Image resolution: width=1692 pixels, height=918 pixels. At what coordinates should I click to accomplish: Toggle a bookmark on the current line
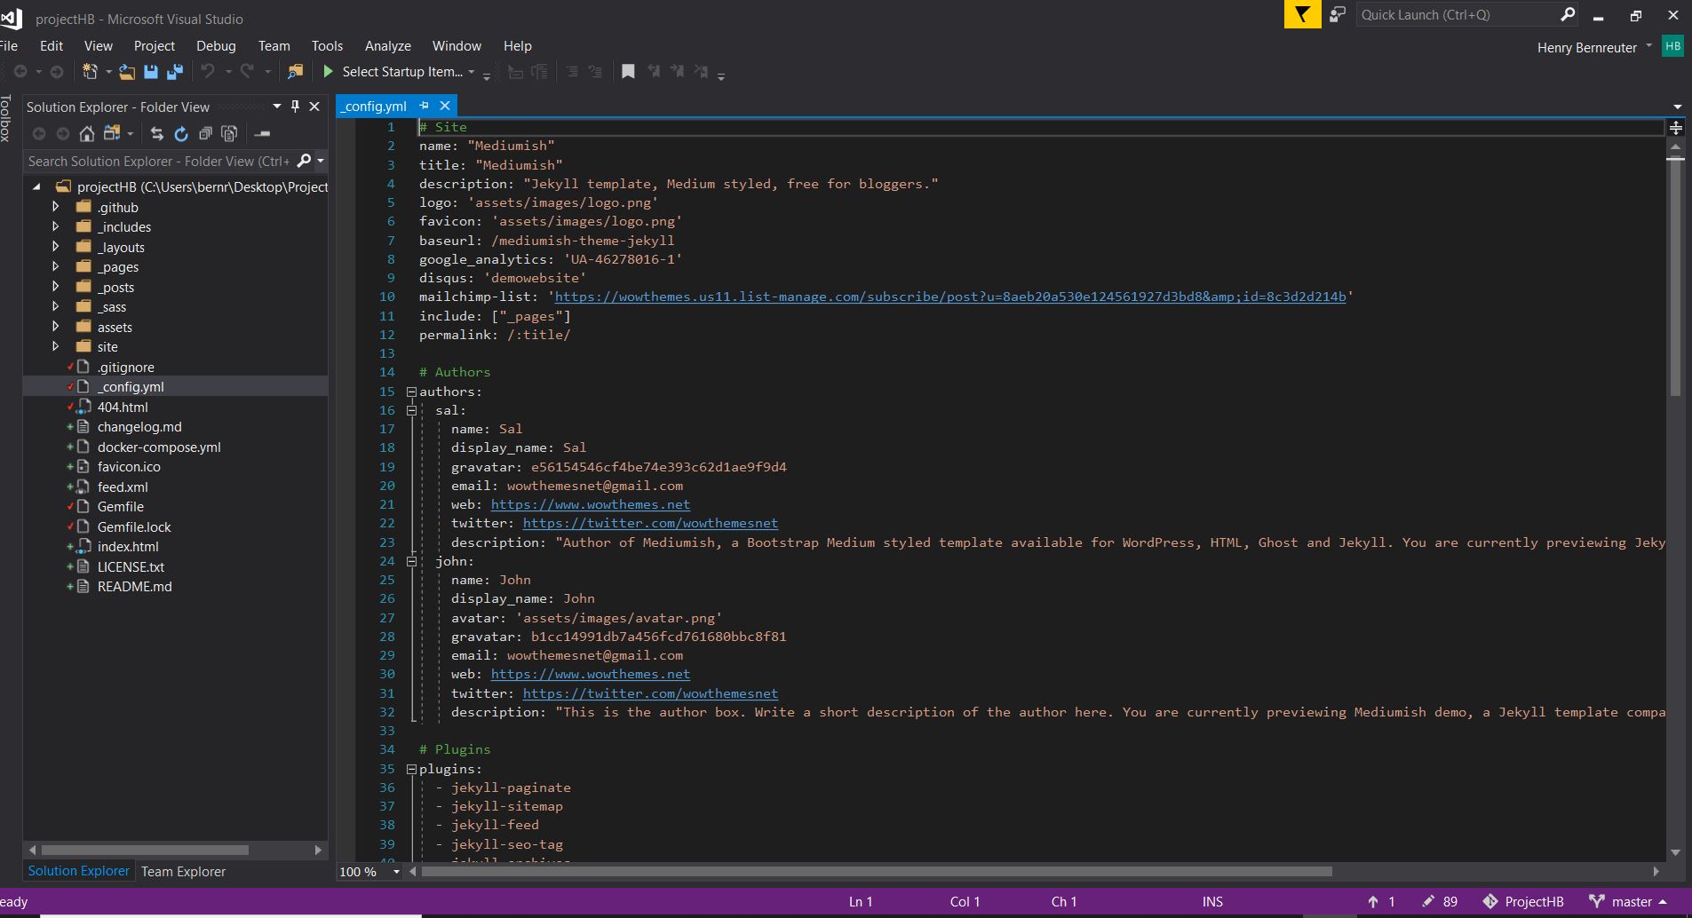(x=628, y=72)
